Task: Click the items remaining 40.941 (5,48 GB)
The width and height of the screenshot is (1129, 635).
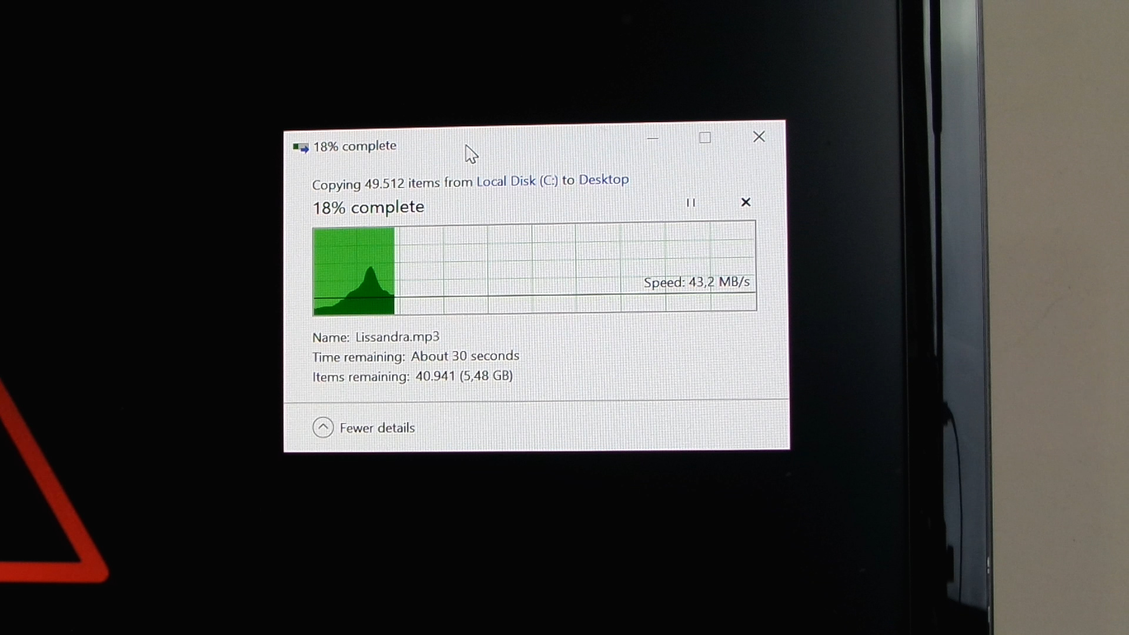Action: pyautogui.click(x=464, y=376)
